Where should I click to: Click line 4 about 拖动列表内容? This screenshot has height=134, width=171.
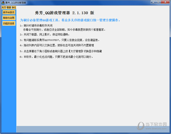pyautogui.click(x=57, y=45)
